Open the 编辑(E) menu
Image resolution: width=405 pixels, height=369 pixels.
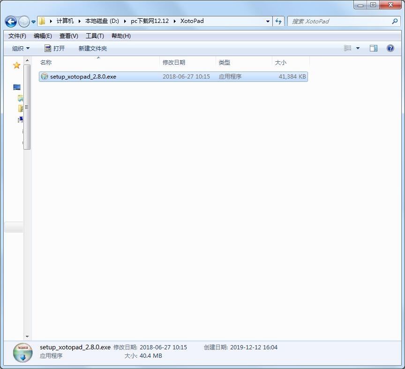[x=43, y=36]
